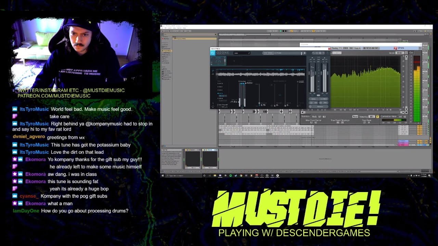Launch Ozone's Master Assistant
The height and width of the screenshot is (246, 438).
[x=268, y=53]
